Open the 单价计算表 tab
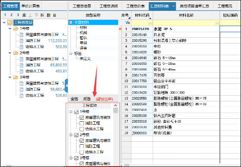 pos(30,6)
